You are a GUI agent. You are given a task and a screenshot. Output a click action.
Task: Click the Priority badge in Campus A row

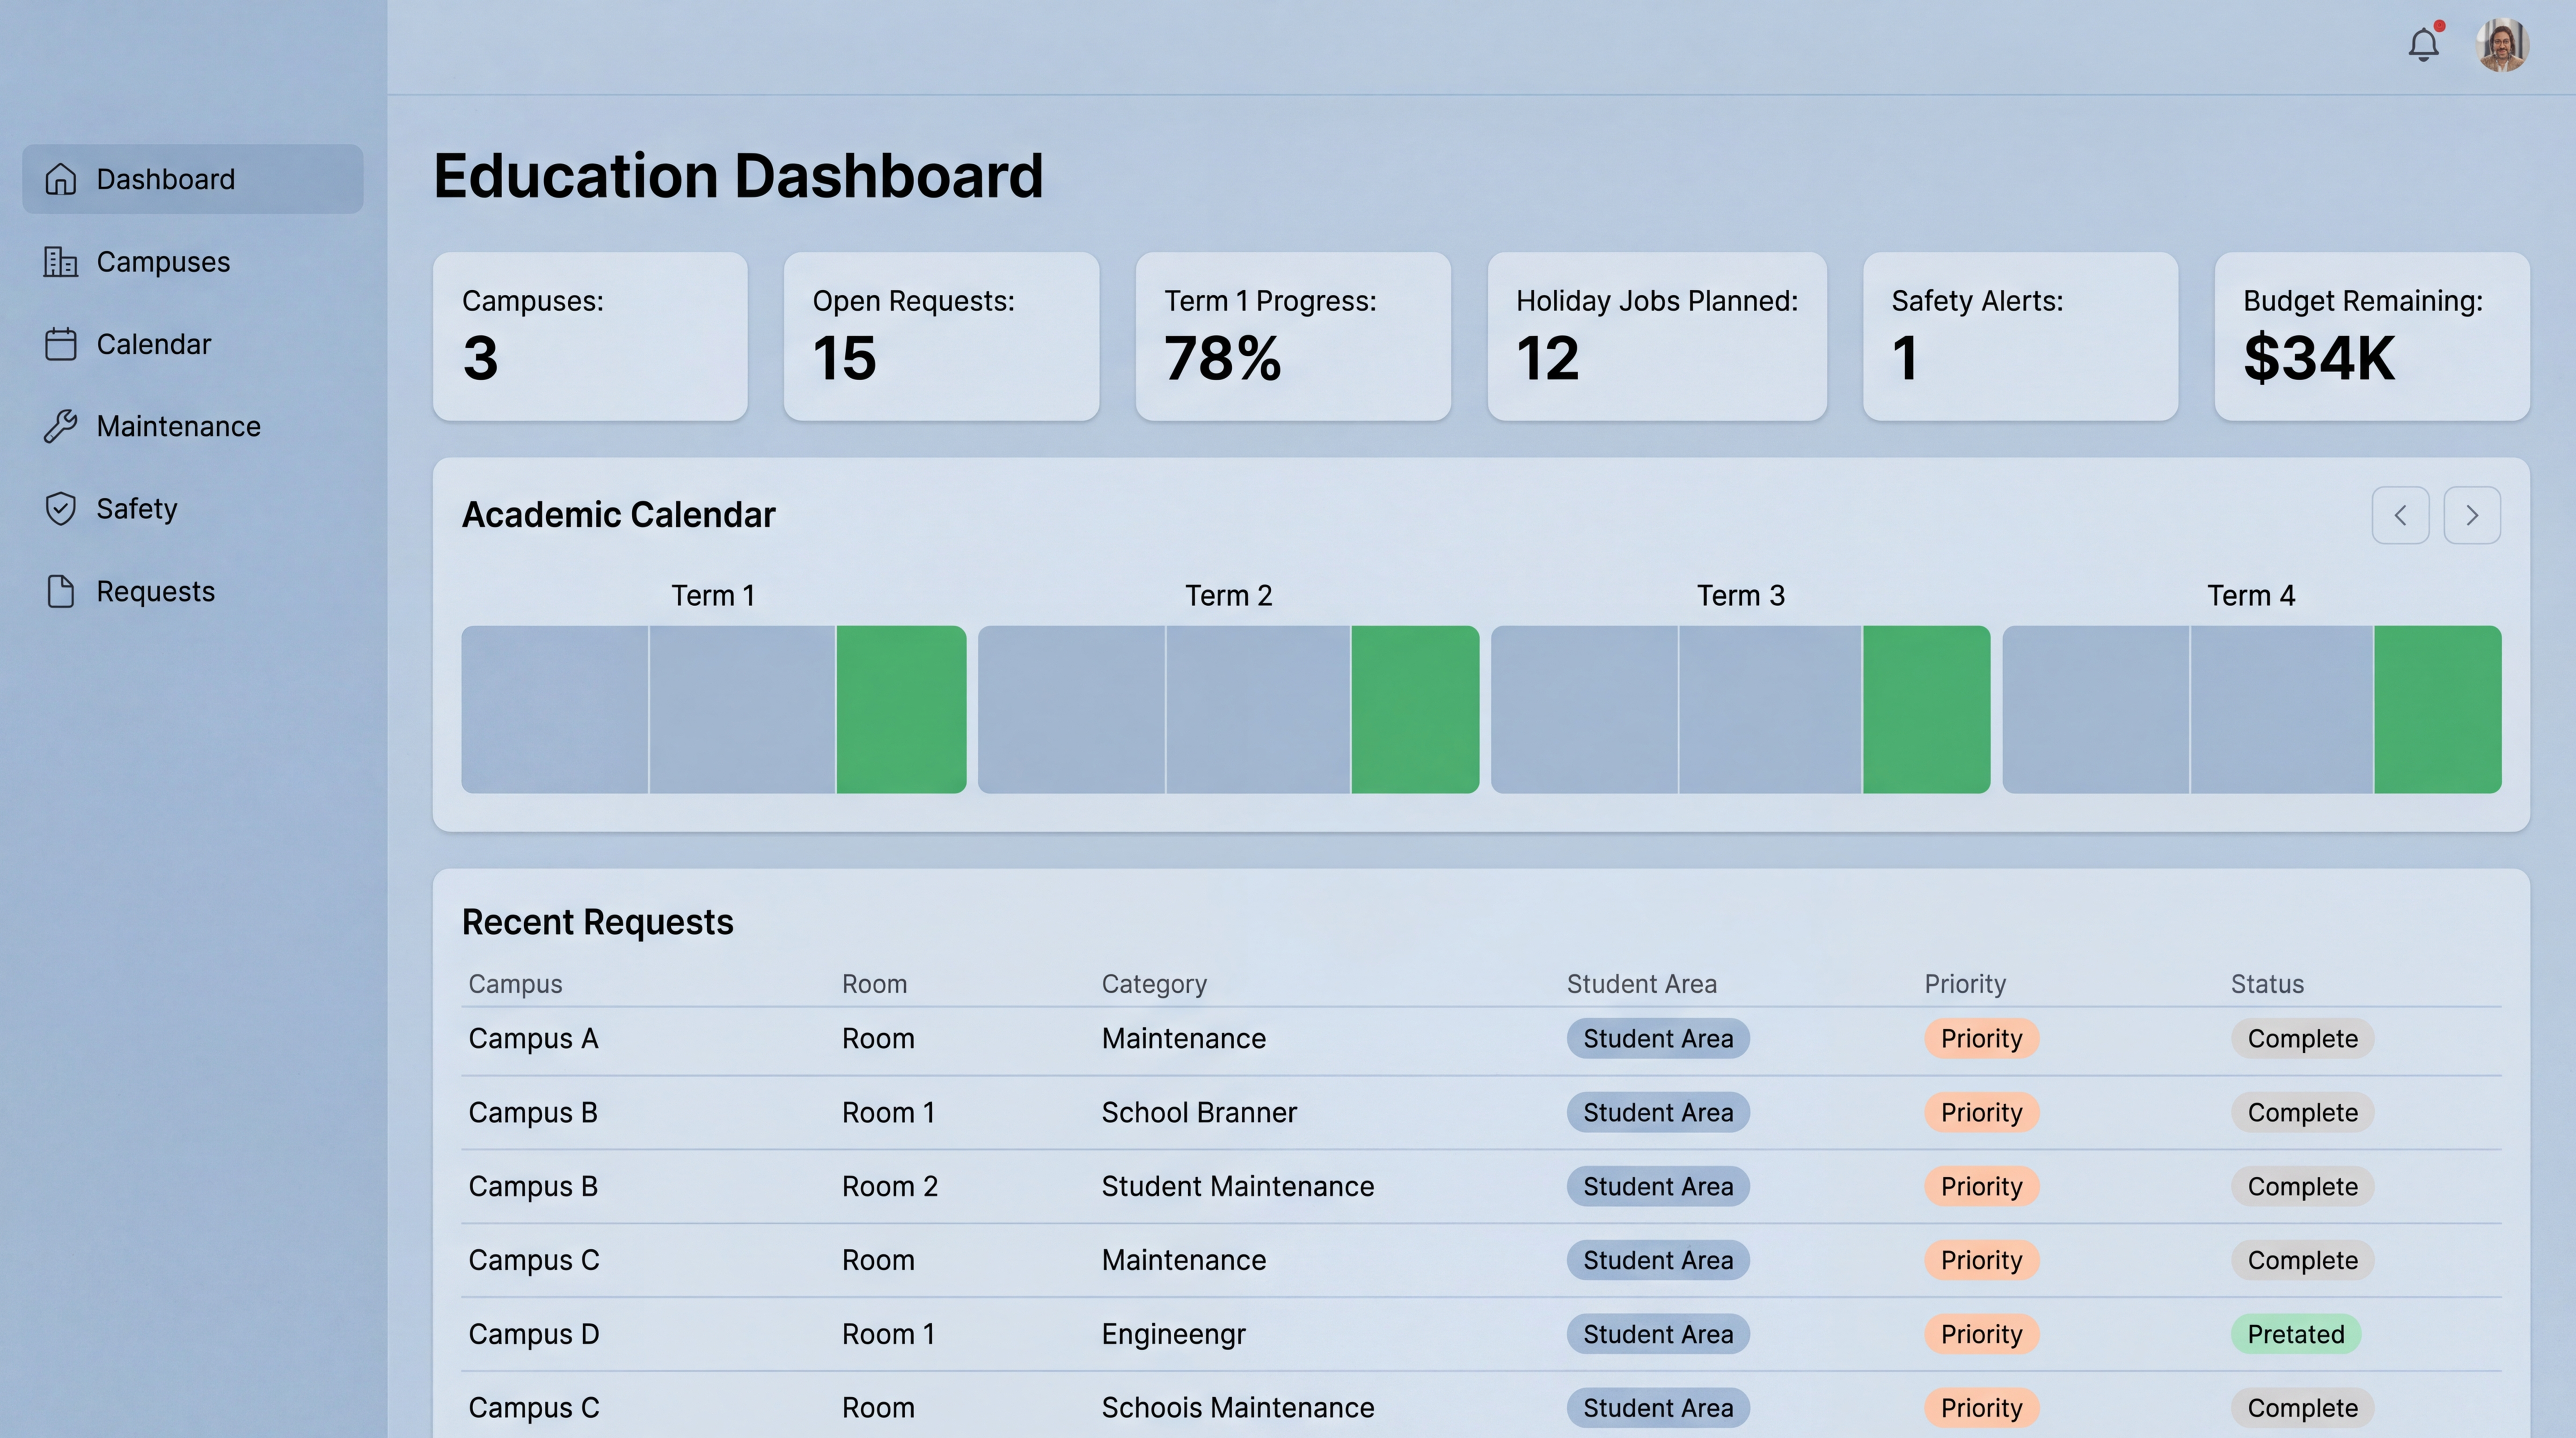[1981, 1038]
